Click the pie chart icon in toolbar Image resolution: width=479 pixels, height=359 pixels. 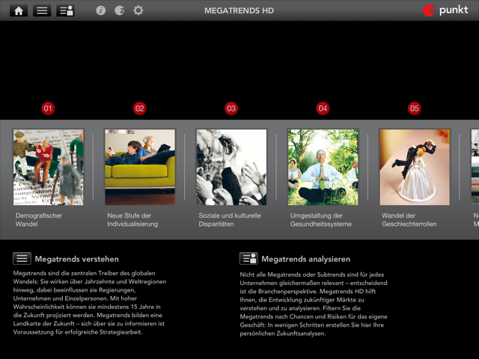pos(120,10)
